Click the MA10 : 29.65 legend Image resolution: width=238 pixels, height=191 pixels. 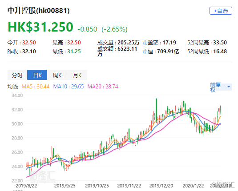pos(69,87)
